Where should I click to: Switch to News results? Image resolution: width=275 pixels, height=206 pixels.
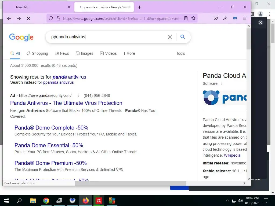[62, 53]
